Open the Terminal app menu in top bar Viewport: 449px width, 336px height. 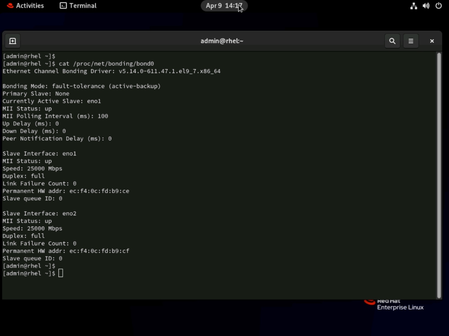coord(78,6)
